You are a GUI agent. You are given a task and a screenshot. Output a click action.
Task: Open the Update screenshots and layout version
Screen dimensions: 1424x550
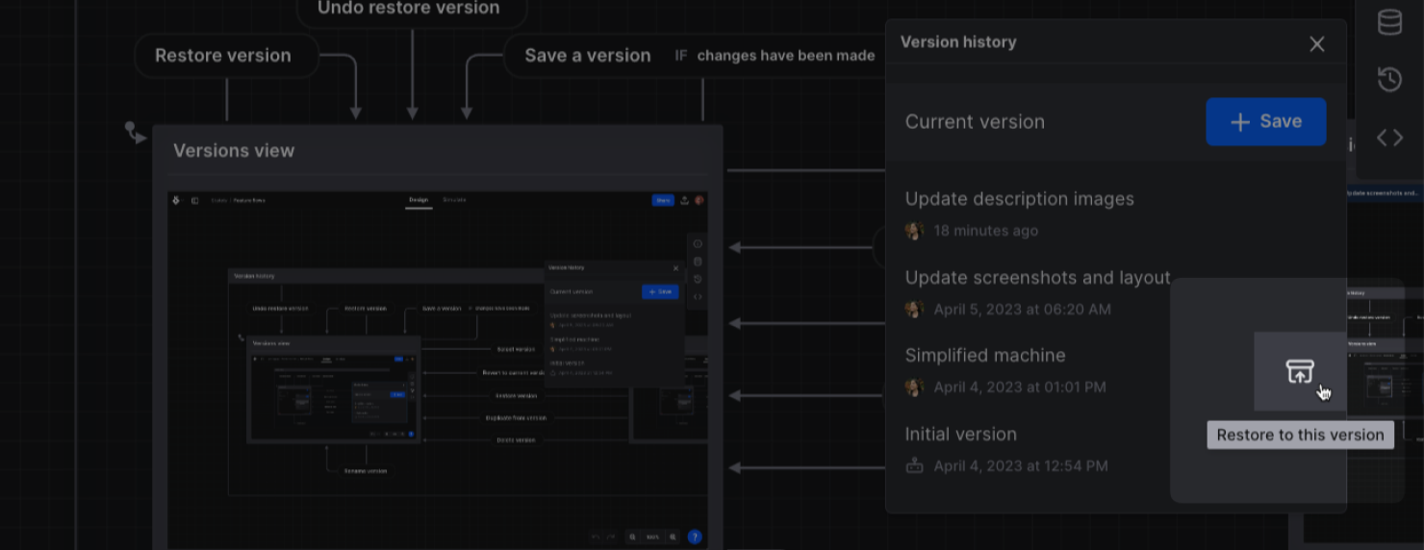coord(1037,278)
